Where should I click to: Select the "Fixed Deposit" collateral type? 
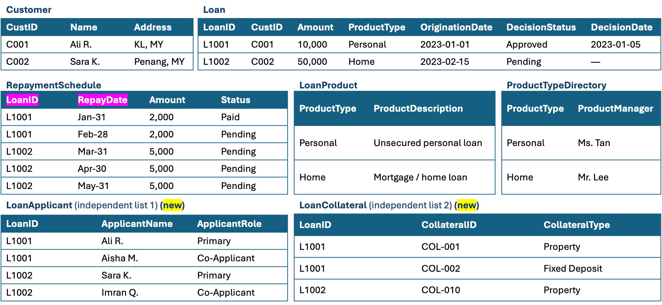(573, 268)
